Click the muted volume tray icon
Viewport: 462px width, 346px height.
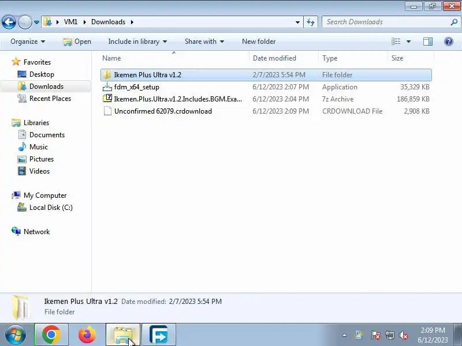point(404,335)
